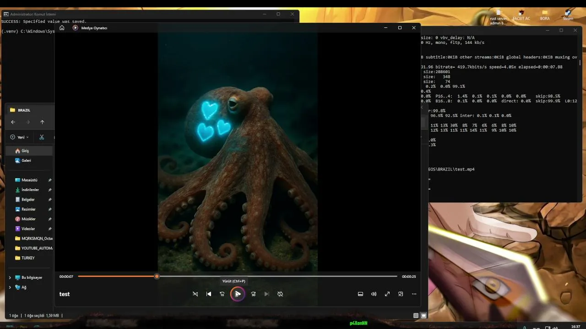Click the Cut scissors icon in Explorer

pos(42,137)
